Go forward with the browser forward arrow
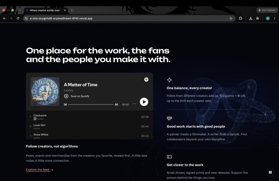279x181 pixels. click(11, 18)
